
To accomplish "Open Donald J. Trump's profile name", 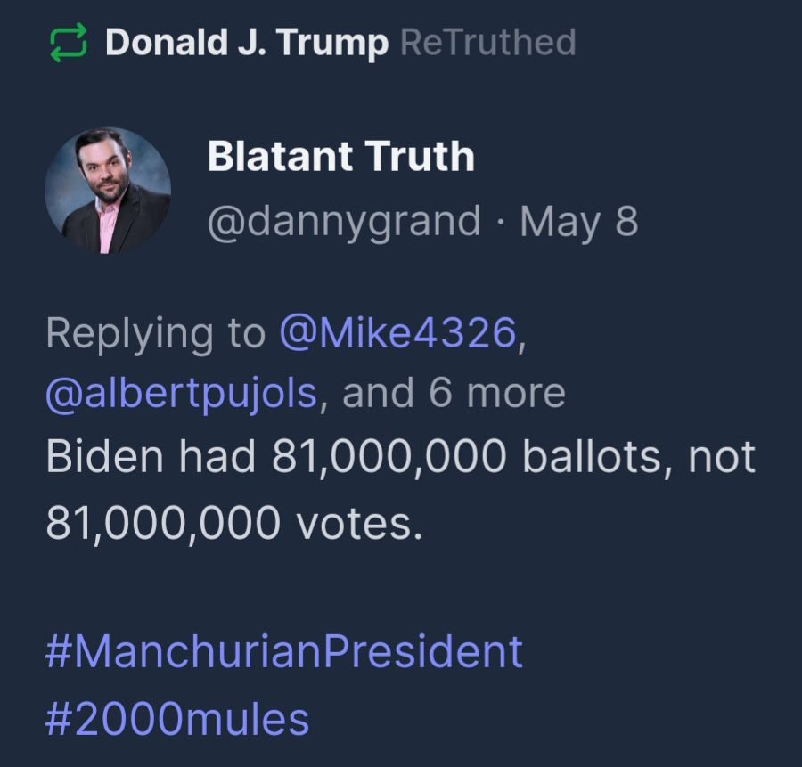I will [247, 43].
